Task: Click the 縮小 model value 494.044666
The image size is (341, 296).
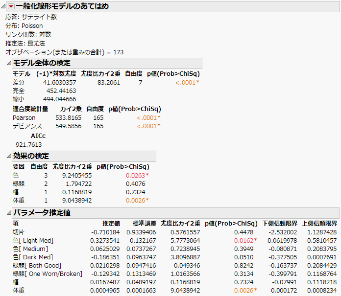Action: point(60,99)
